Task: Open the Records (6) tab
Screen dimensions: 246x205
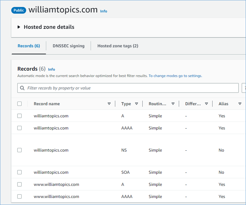Action: (29, 46)
